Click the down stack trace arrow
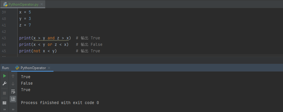 [13, 84]
